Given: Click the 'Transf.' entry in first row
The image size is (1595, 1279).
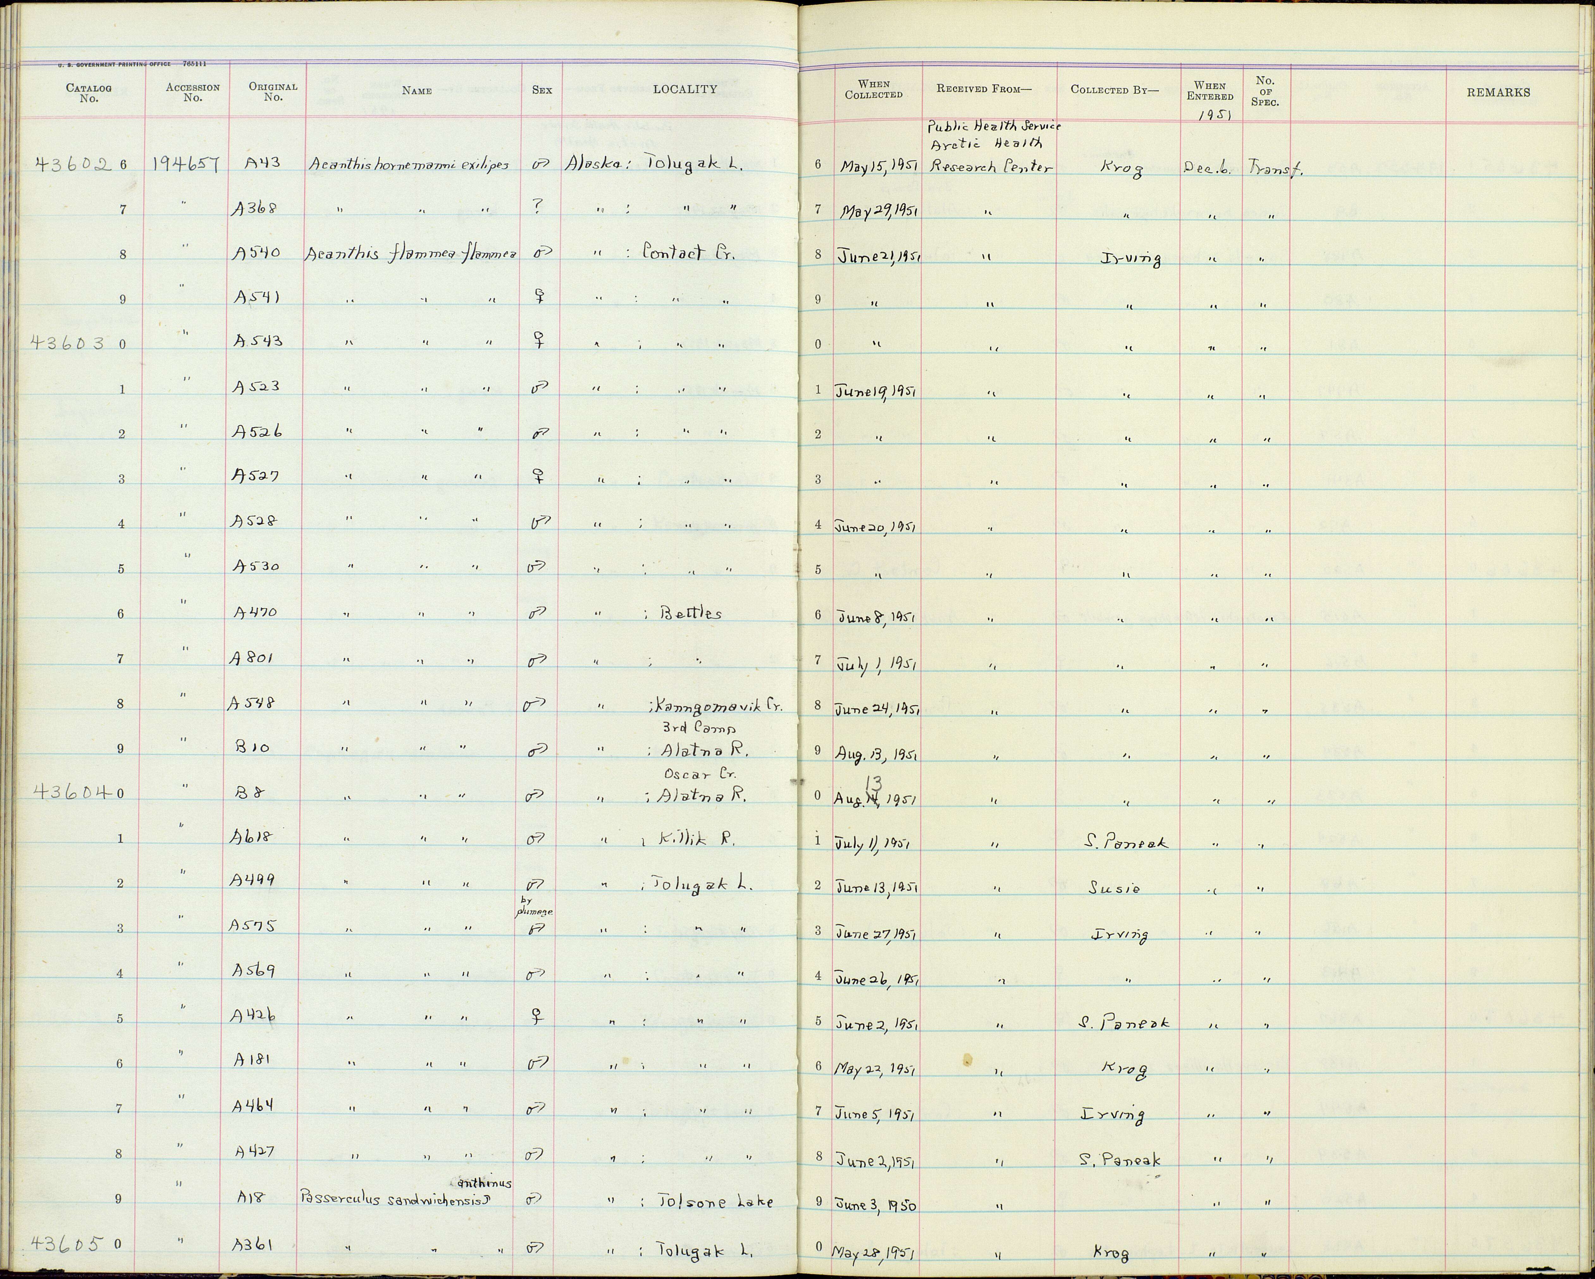Looking at the screenshot, I should 1276,169.
